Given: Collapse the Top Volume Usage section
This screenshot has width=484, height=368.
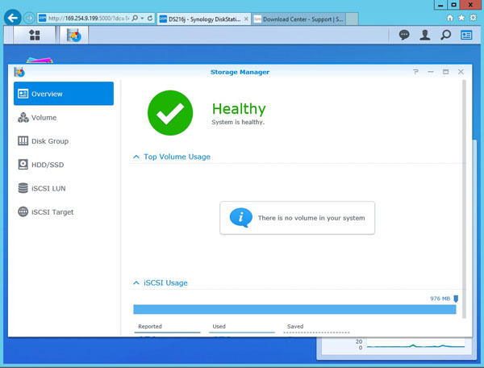Looking at the screenshot, I should tap(136, 157).
